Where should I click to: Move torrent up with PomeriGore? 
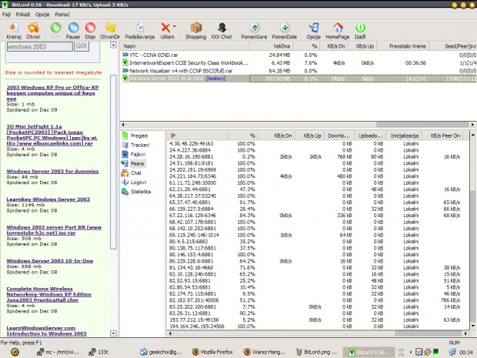pos(254,31)
